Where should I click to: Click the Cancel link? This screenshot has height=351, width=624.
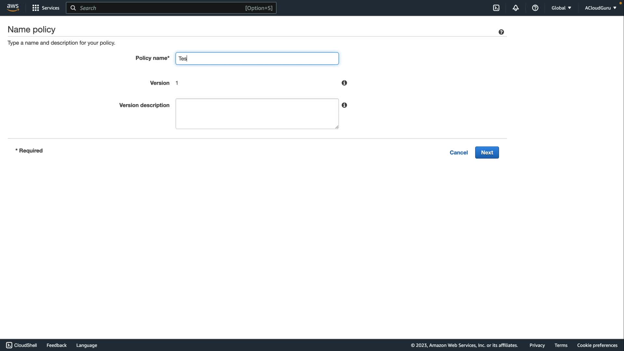(458, 152)
